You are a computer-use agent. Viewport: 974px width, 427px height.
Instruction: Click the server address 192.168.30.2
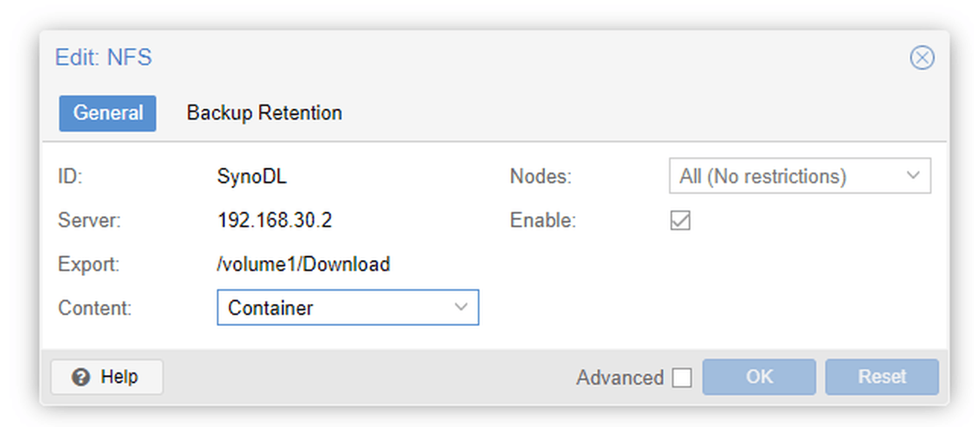(274, 220)
